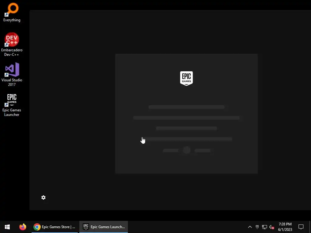The image size is (311, 233).
Task: Launch Firefox from the taskbar
Action: tap(22, 227)
